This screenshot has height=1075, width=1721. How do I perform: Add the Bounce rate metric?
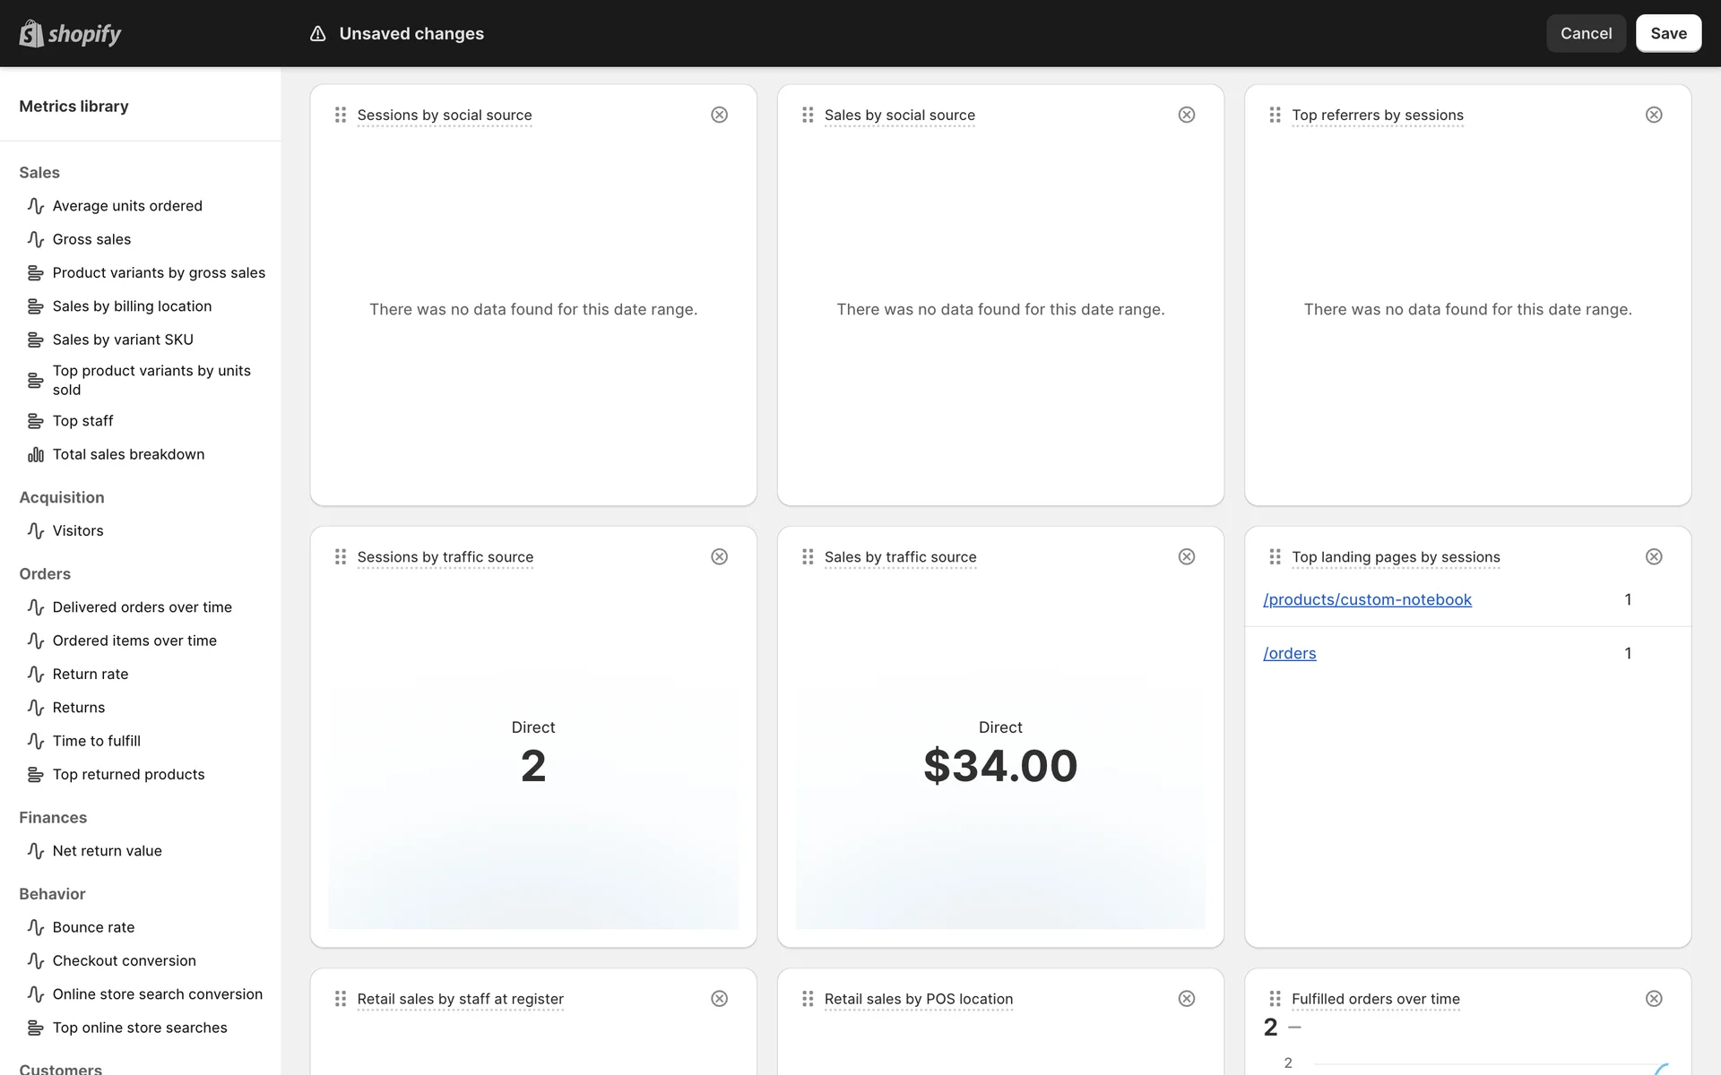click(x=93, y=927)
